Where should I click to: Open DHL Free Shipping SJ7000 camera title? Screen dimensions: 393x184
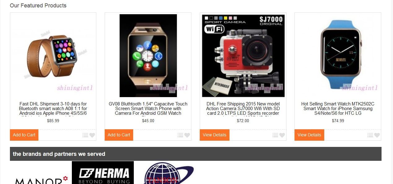(x=243, y=109)
